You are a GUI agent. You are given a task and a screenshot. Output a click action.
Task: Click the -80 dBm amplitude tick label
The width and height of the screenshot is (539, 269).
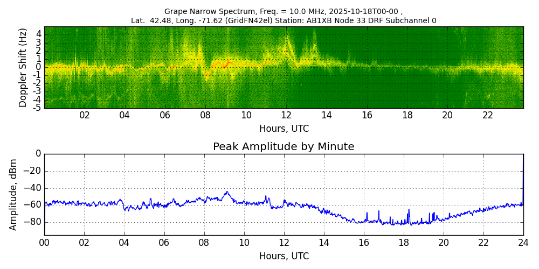tap(33, 222)
